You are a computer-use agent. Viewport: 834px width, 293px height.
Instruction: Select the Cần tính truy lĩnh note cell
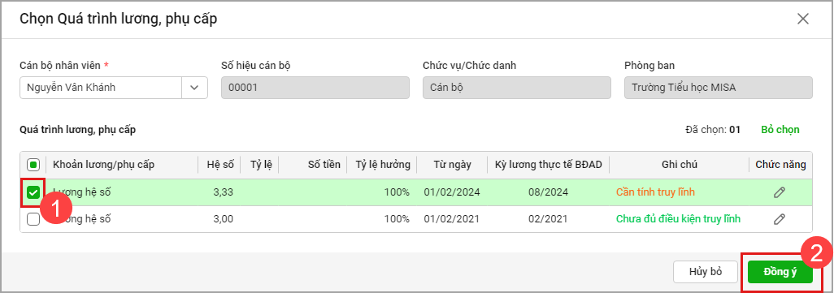click(x=655, y=192)
